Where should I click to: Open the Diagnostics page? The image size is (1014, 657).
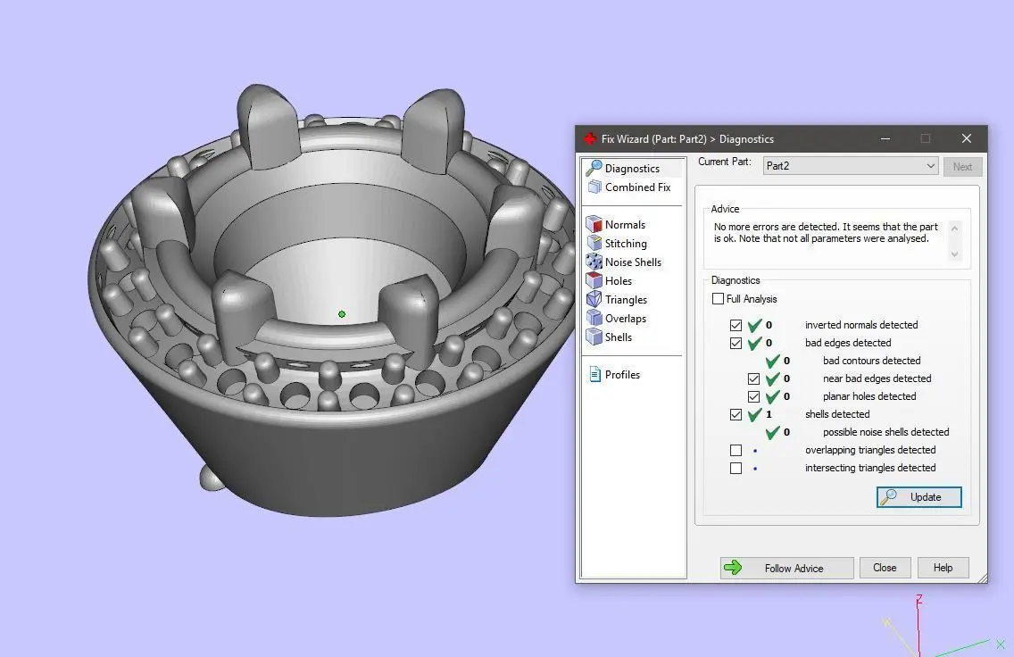pos(632,168)
